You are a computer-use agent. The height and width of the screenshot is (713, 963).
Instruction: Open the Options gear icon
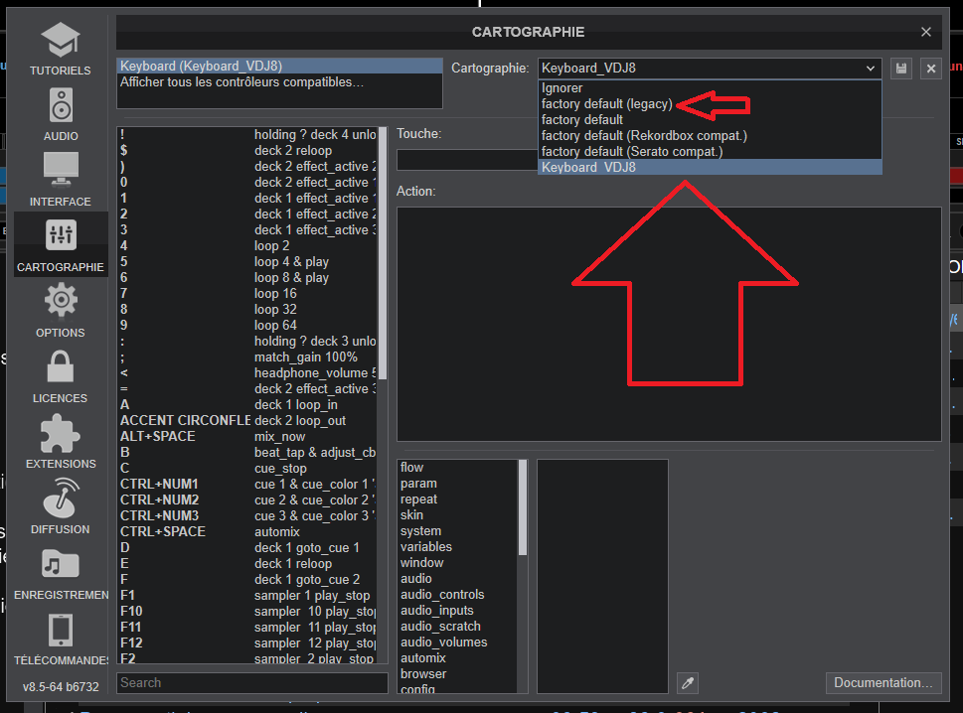point(61,300)
